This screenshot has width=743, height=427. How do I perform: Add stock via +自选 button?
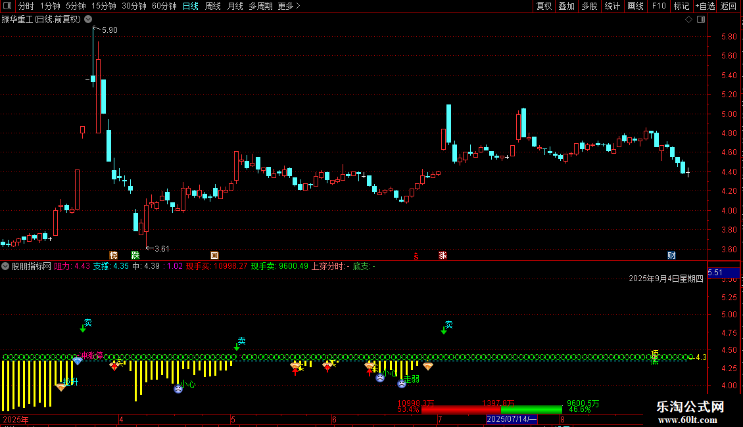[x=705, y=6]
